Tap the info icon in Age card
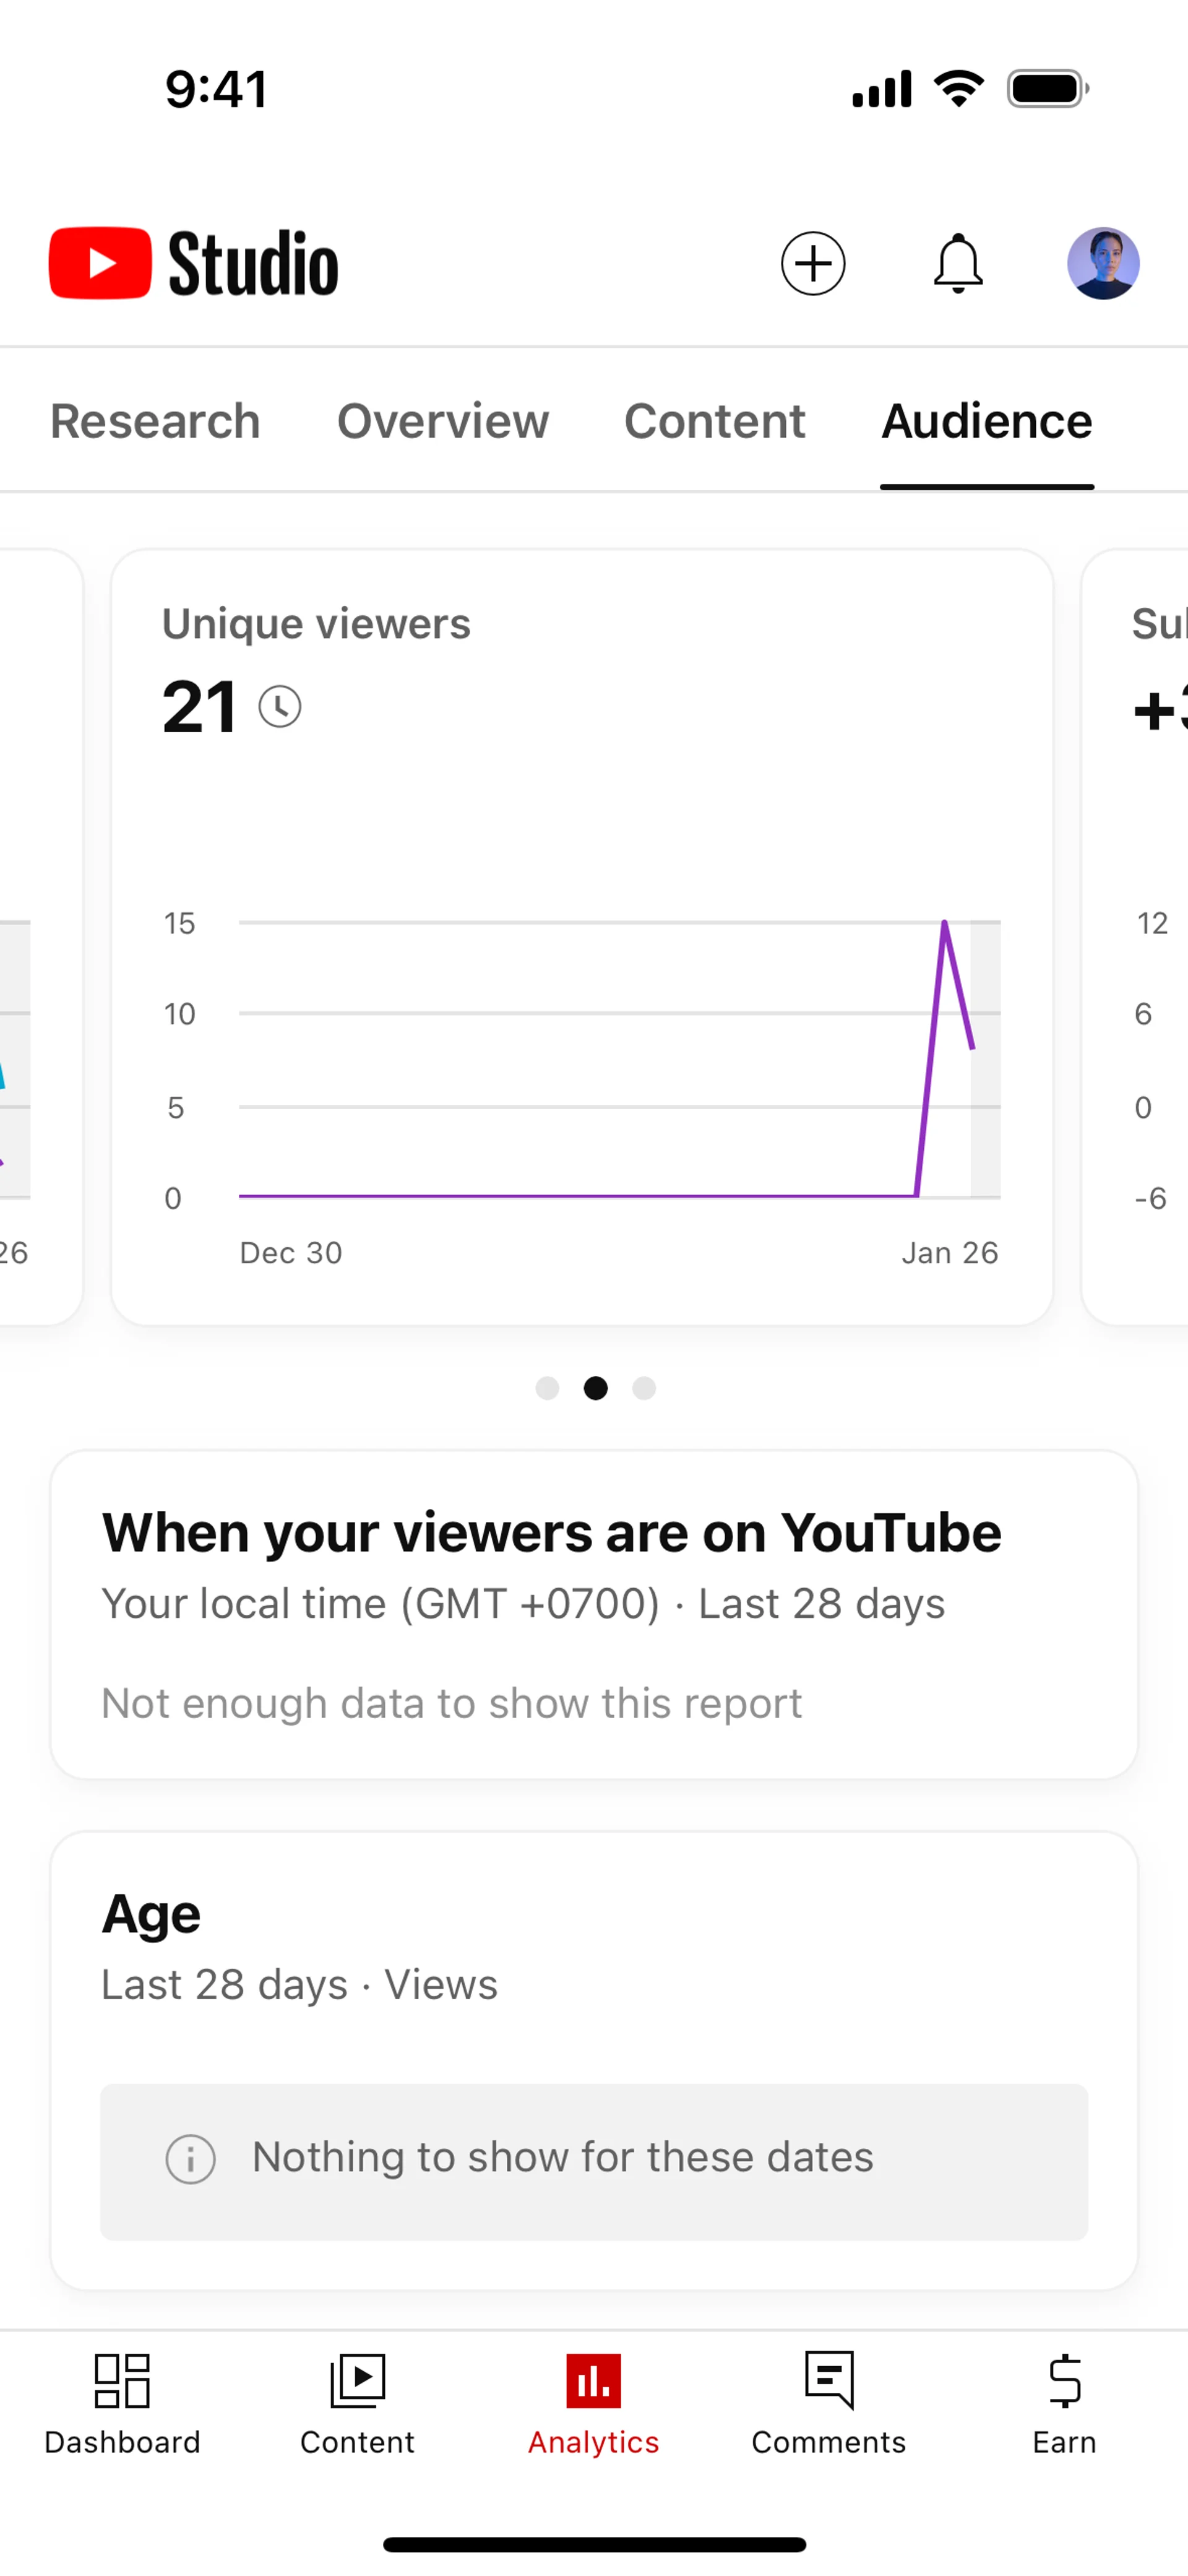 pyautogui.click(x=190, y=2159)
